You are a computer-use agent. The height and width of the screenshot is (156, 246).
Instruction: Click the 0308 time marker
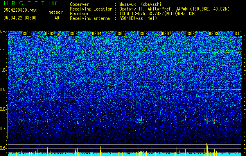point(190,34)
